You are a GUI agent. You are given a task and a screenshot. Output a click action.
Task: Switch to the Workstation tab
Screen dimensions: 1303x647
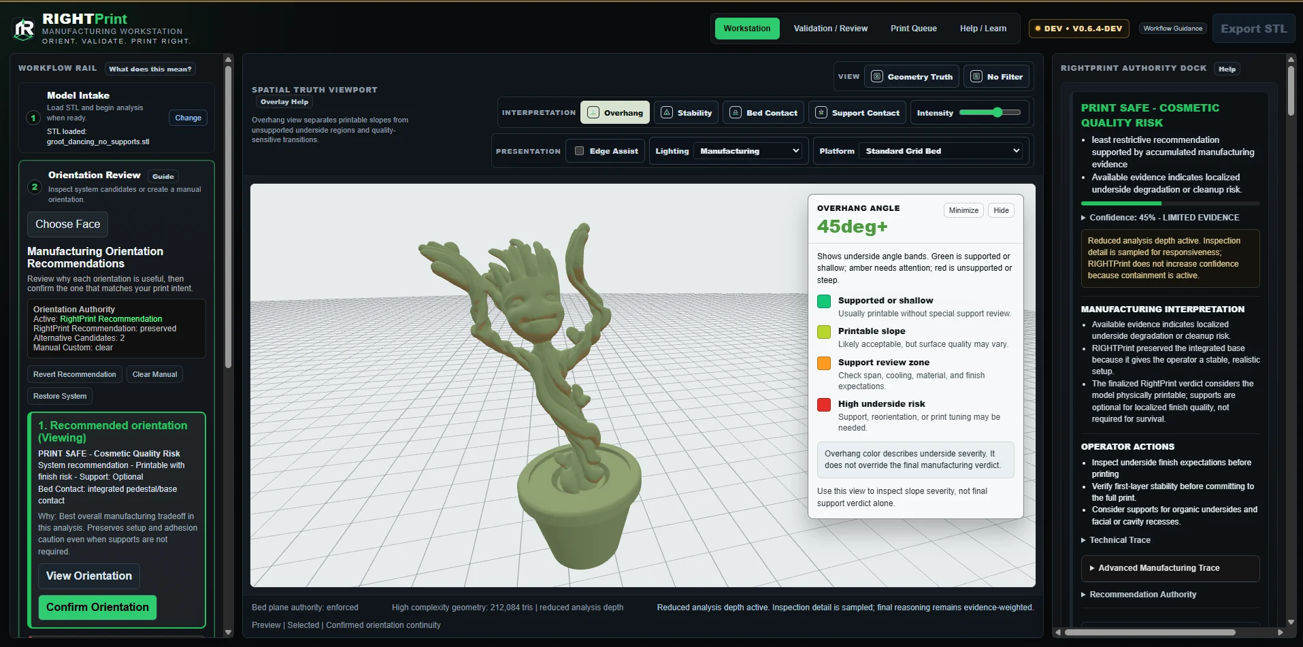pyautogui.click(x=747, y=29)
